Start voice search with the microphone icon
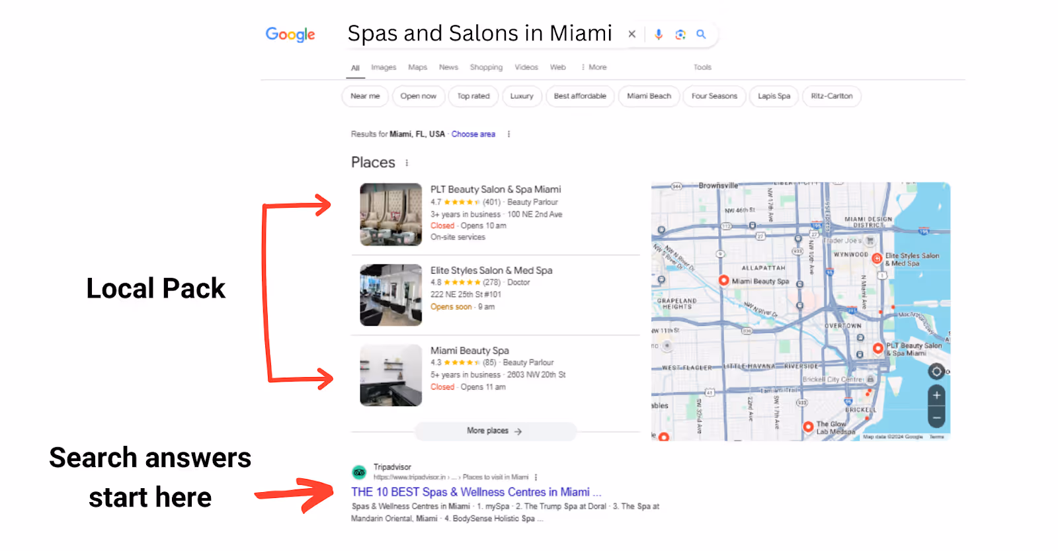Screen dimensions: 1058x551 (659, 34)
